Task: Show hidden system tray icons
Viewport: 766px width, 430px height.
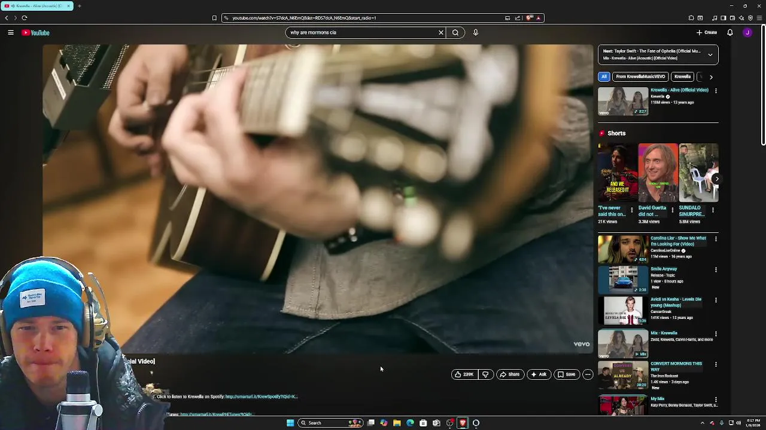Action: coord(703,423)
